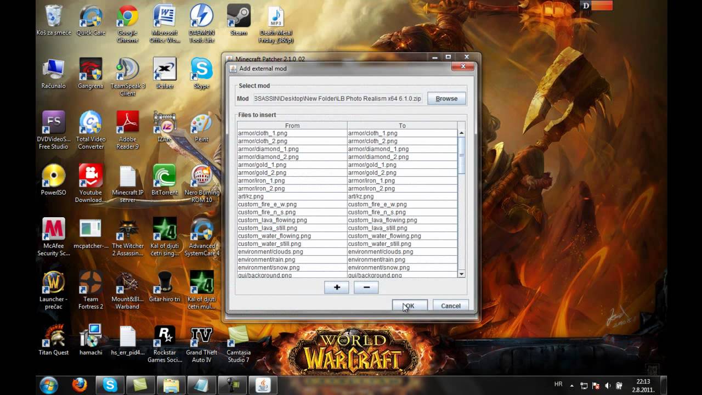Remove a file row with the minus button
Screen dimensions: 702x395
366,287
